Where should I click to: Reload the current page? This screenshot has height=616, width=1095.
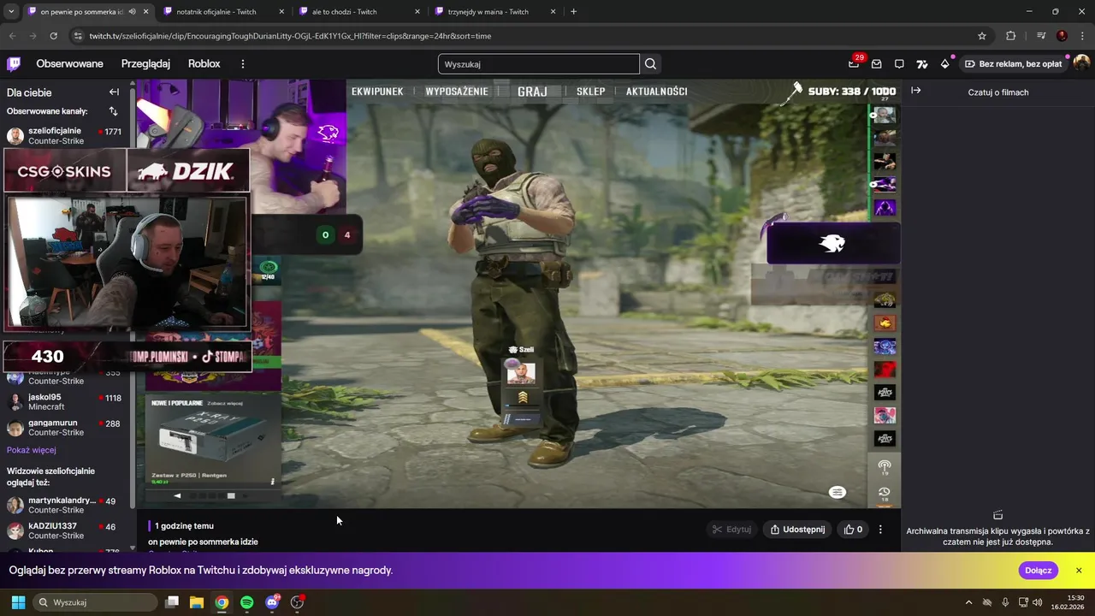click(53, 36)
